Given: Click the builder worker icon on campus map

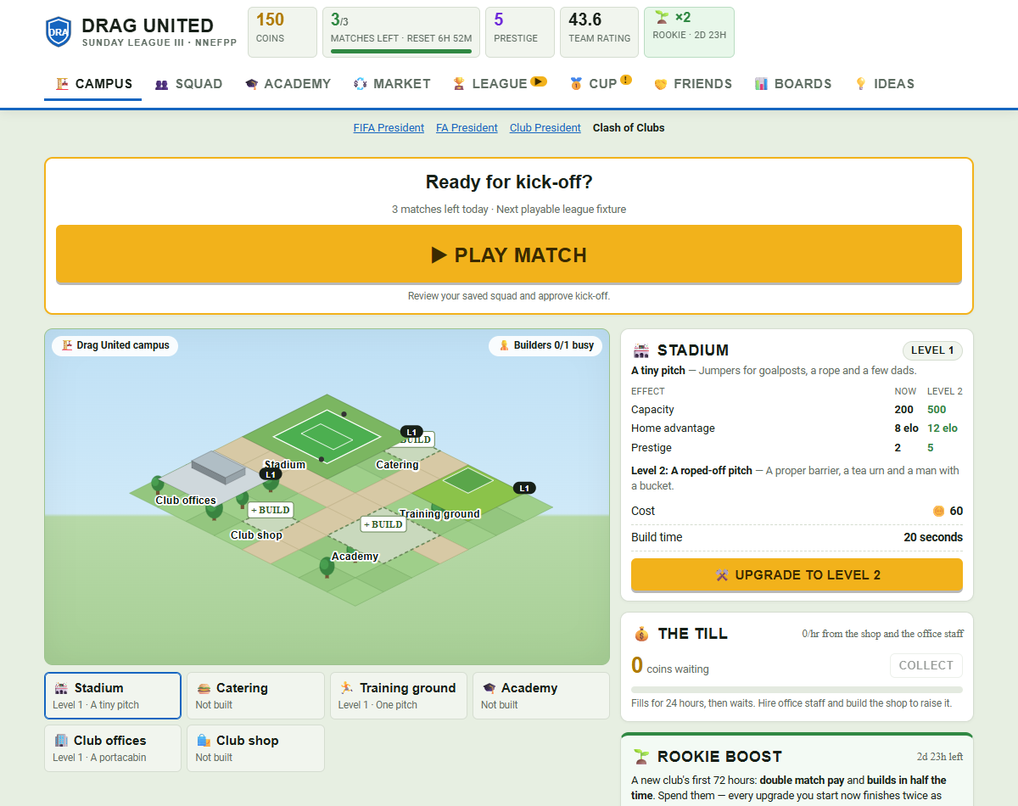Looking at the screenshot, I should click(504, 345).
